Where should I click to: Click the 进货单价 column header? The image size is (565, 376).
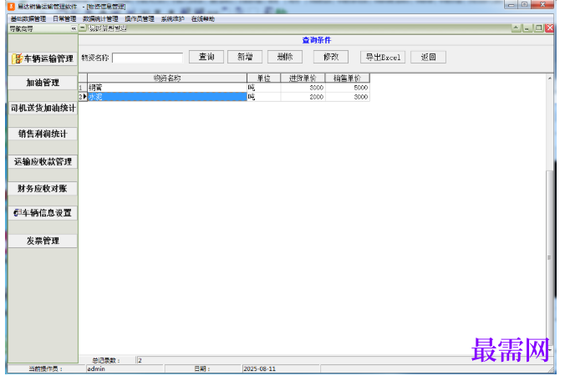tap(303, 79)
